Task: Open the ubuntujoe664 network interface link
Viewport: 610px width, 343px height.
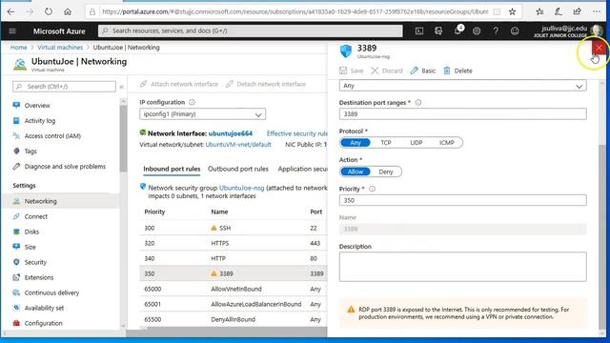Action: (x=231, y=133)
